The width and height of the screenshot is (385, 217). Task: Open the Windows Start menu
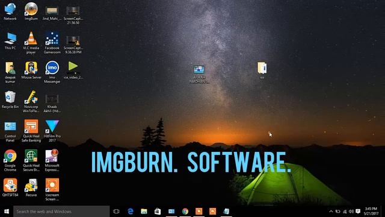(x=7, y=212)
